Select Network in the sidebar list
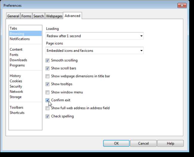Viewport: 194px width, 157px height. (x=25, y=92)
